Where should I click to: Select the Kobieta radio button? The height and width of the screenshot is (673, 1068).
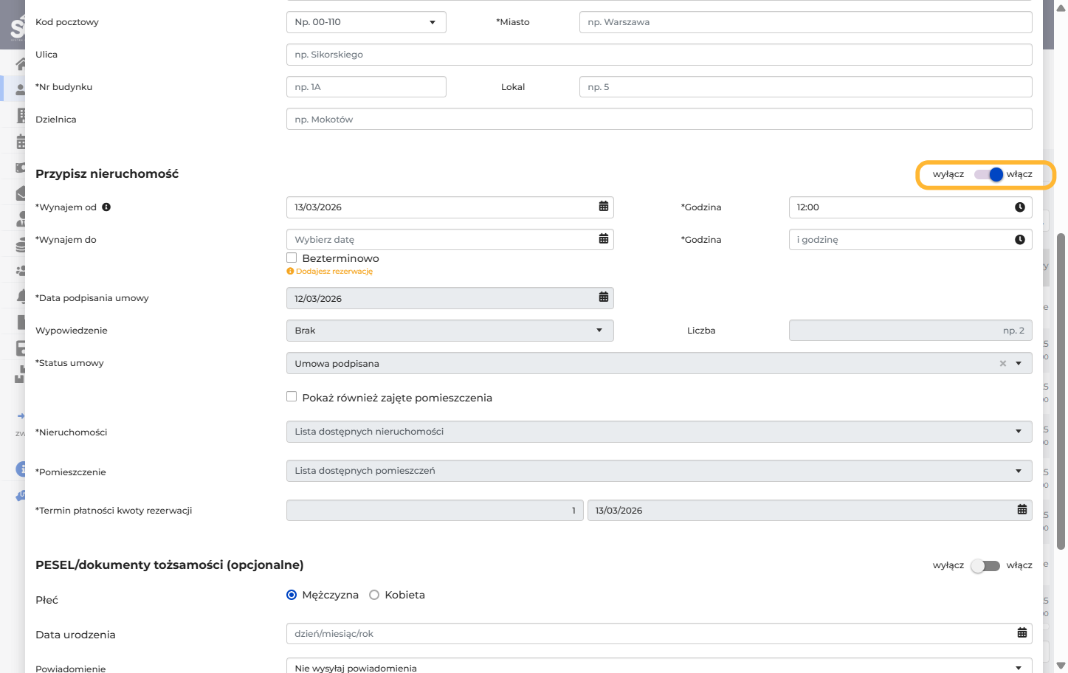pos(374,595)
